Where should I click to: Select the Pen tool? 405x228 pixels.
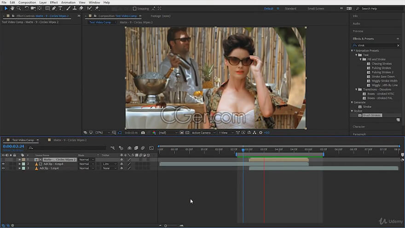point(54,9)
